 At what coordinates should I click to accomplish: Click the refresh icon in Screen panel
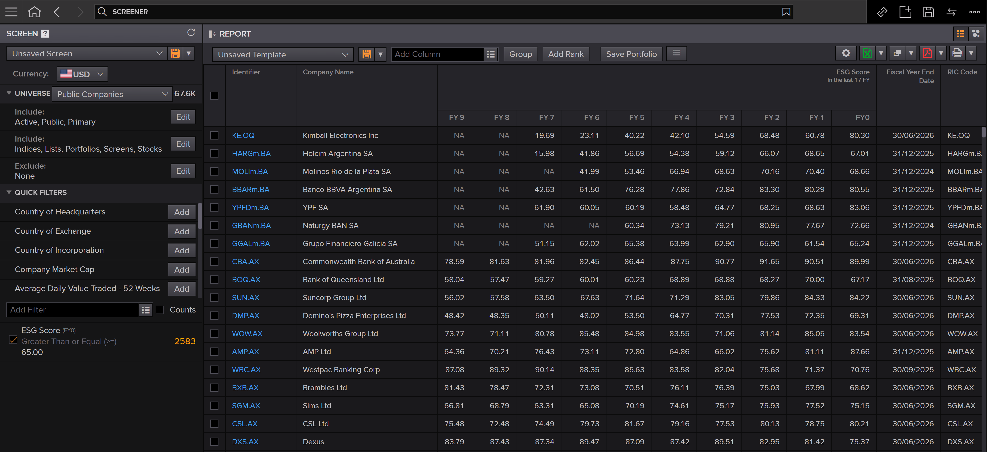[191, 33]
